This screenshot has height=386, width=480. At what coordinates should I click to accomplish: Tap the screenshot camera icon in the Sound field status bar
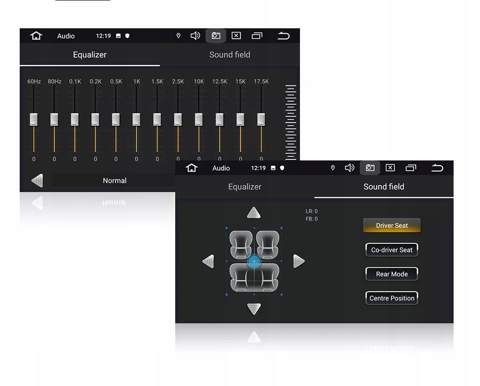click(x=370, y=168)
